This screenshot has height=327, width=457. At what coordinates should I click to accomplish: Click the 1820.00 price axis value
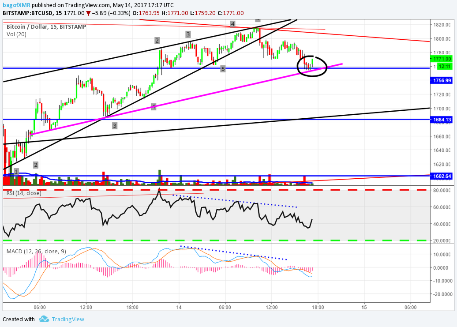442,25
